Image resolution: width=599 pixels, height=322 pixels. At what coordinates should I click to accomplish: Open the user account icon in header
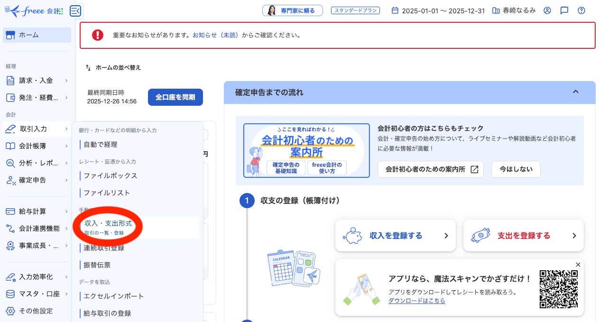547,9
